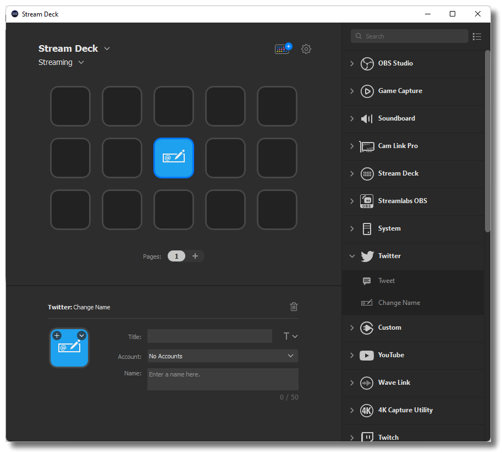
Task: Open the title text style dropdown
Action: 290,336
